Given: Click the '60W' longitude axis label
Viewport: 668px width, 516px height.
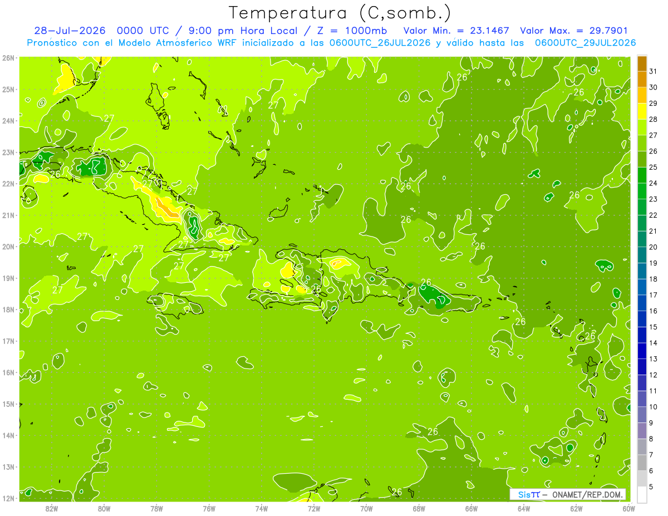Looking at the screenshot, I should [628, 508].
